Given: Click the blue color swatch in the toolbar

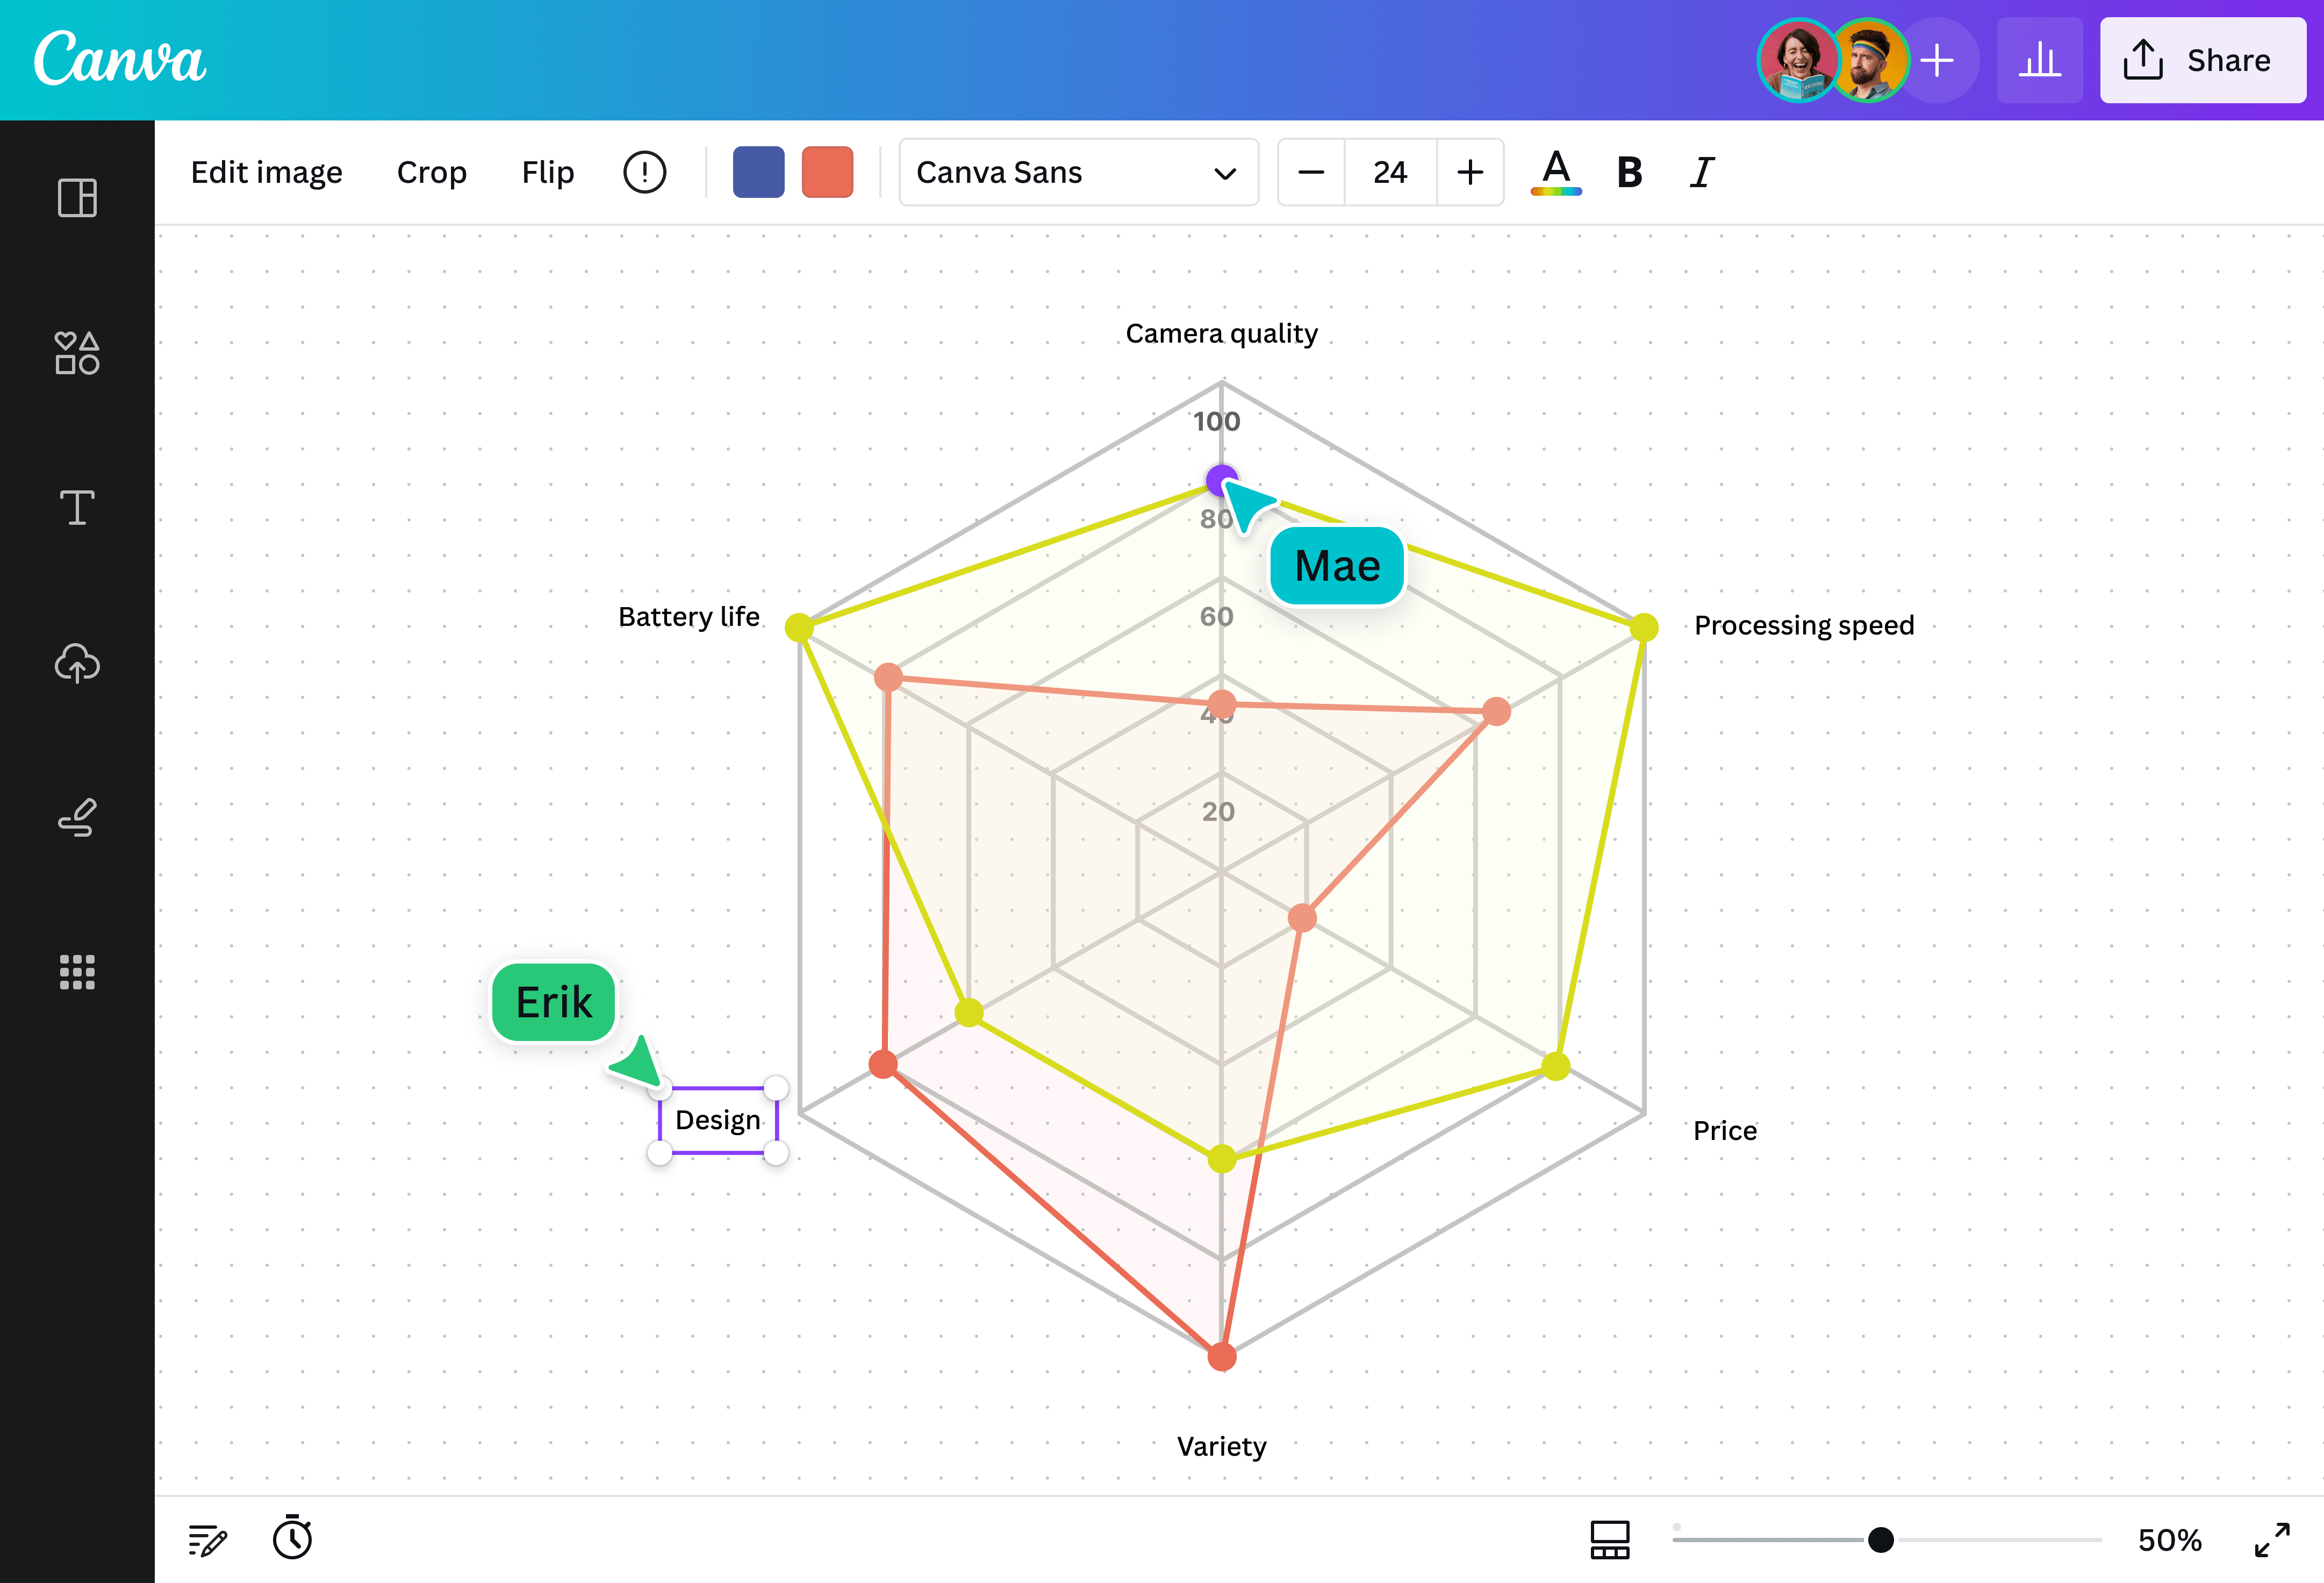Looking at the screenshot, I should point(758,172).
